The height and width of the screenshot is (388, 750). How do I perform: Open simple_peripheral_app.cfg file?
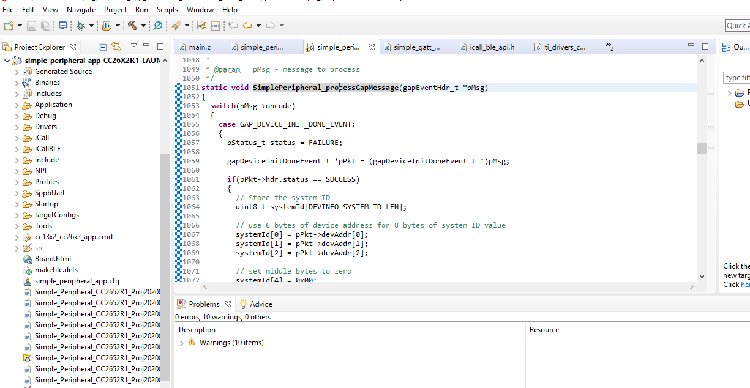[x=77, y=281]
